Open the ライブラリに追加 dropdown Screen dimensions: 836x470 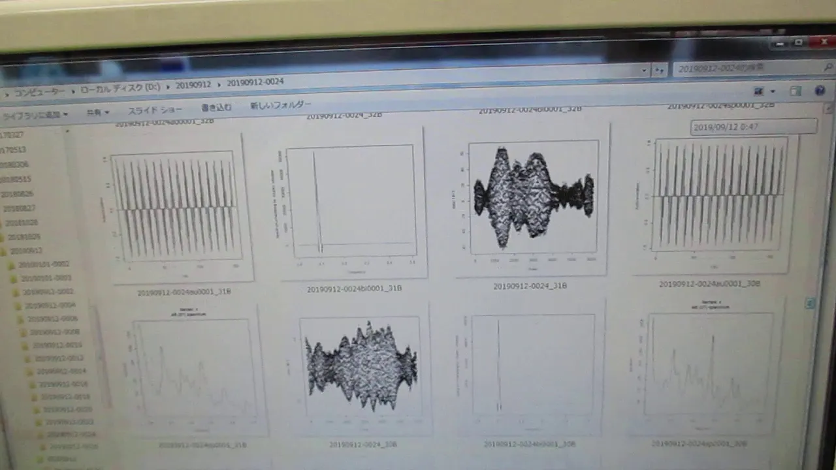(36, 115)
